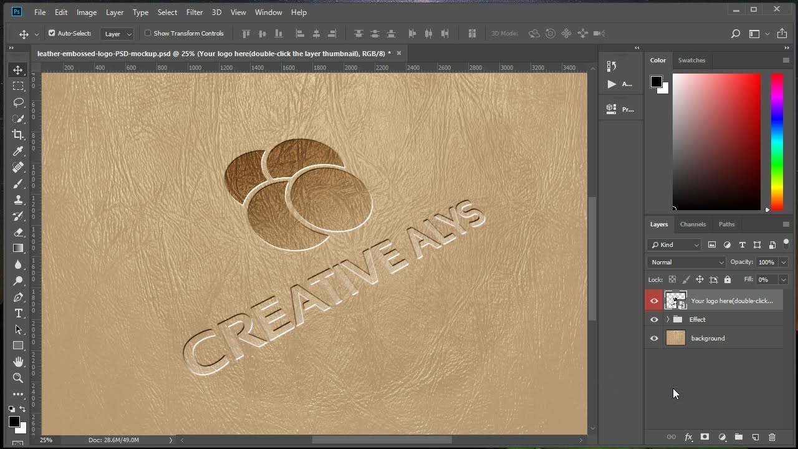Delete layer with trash icon
Screen dimensions: 798x449
(772, 437)
